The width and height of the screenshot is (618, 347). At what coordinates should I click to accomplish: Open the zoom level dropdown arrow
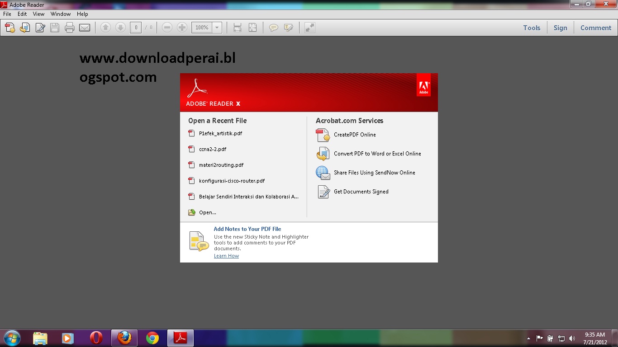(217, 28)
